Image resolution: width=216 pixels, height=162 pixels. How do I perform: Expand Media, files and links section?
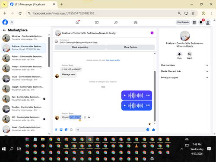coord(184,71)
